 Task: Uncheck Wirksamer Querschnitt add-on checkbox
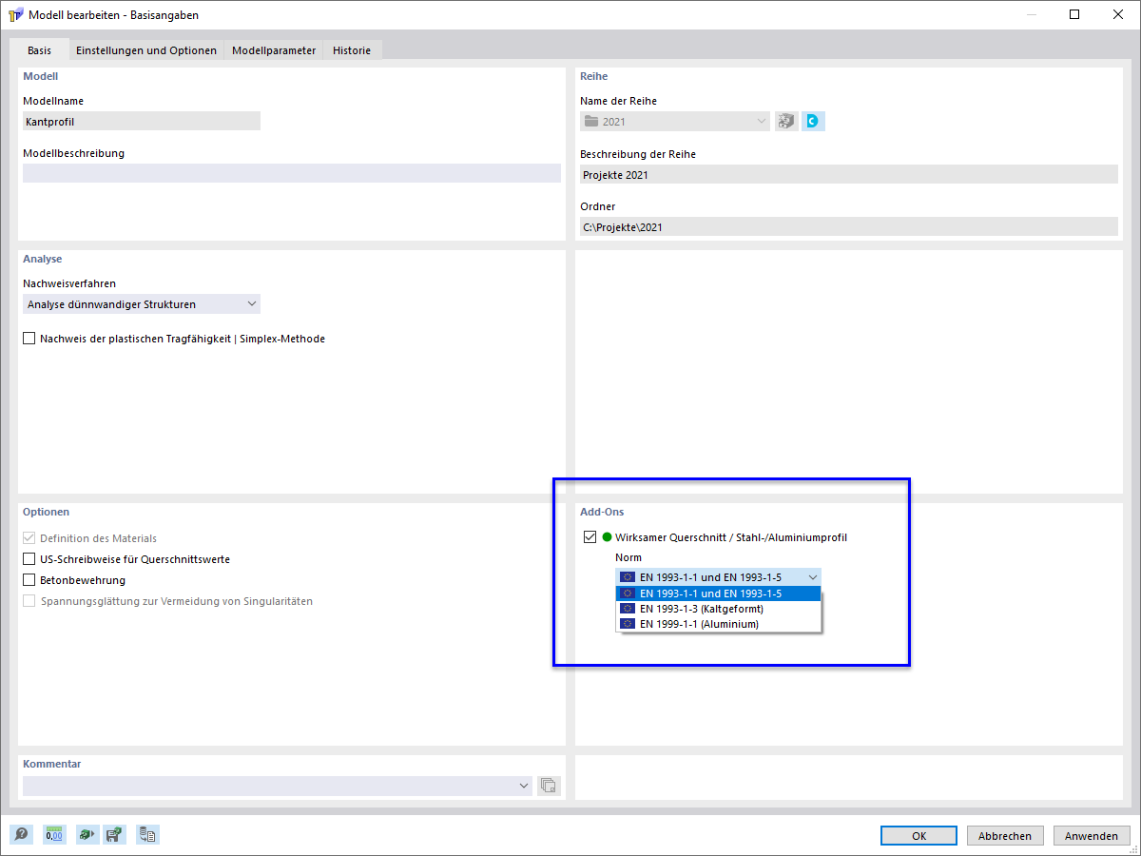point(590,537)
